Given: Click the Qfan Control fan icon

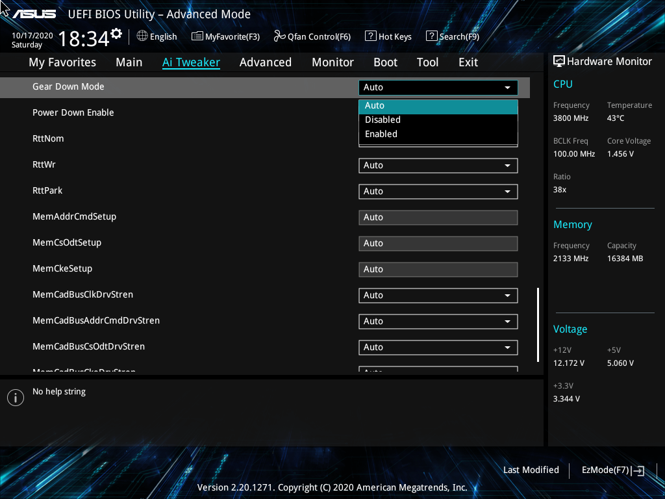Looking at the screenshot, I should 279,36.
